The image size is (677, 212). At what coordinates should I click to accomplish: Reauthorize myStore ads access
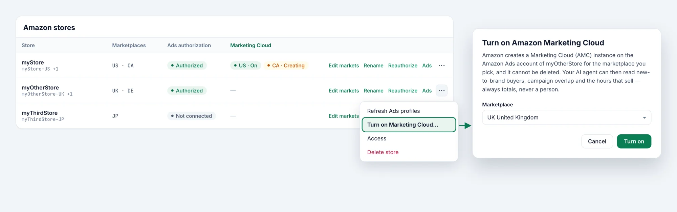(x=402, y=65)
